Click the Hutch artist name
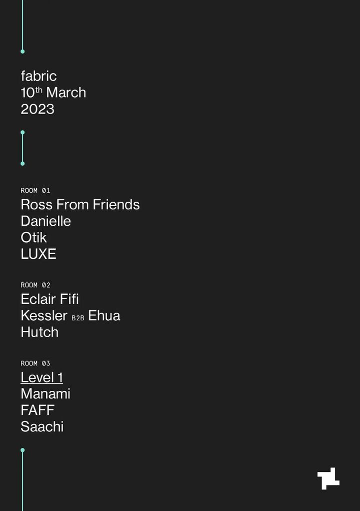Screen dimensions: 360x511 (x=39, y=332)
